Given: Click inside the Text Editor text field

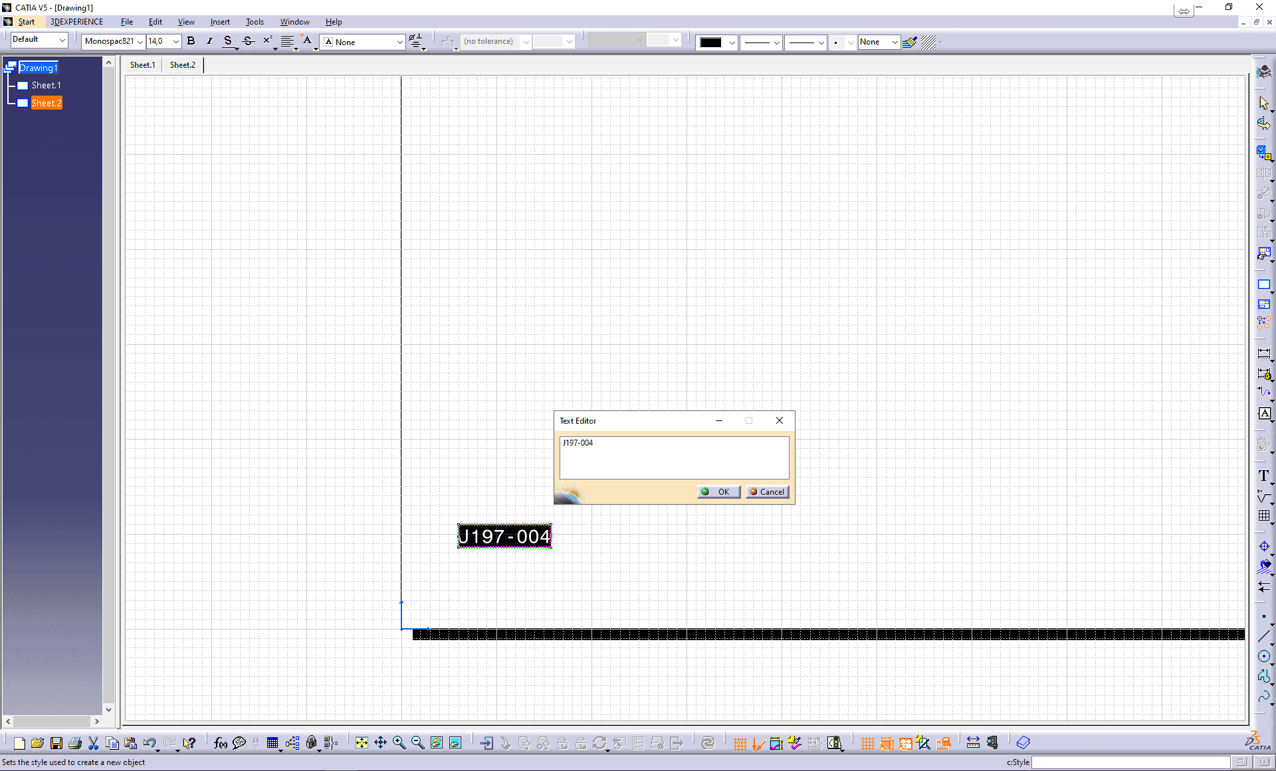Looking at the screenshot, I should point(674,458).
